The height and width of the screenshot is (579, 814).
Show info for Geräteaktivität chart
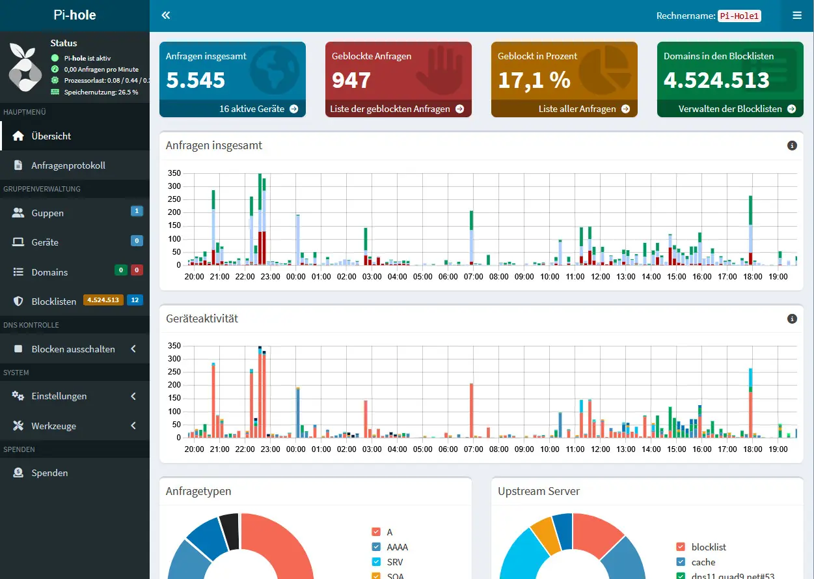pos(792,319)
